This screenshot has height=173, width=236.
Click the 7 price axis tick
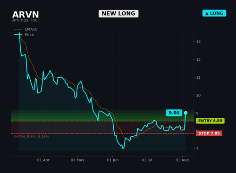(x=197, y=148)
